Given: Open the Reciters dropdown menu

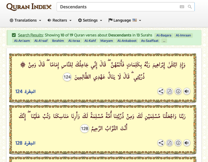Looking at the screenshot, I should [x=59, y=20].
